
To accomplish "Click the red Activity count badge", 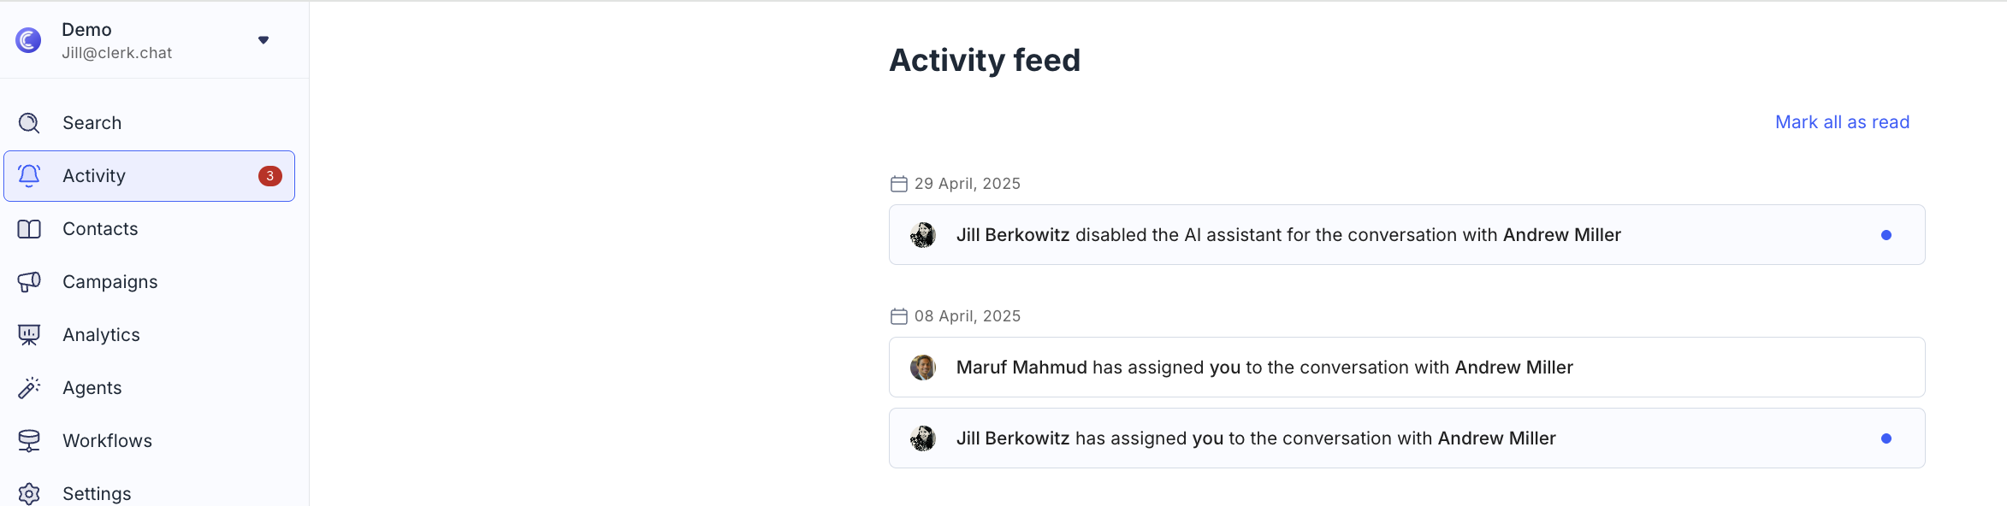I will click(270, 176).
